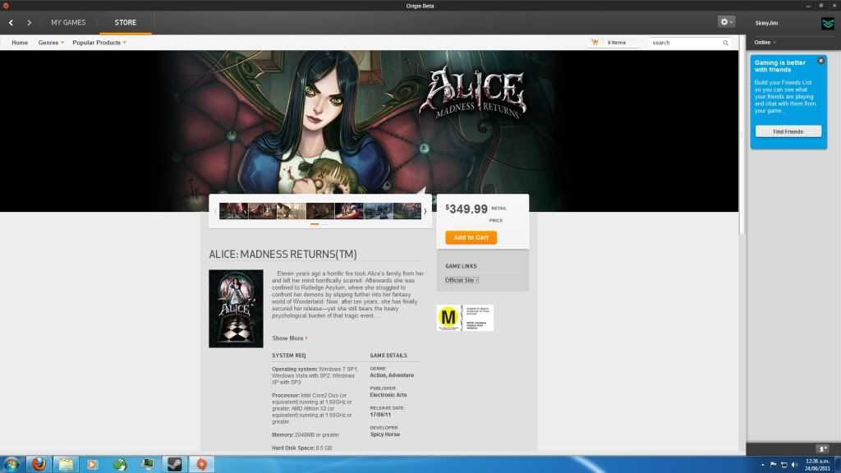Click the Find Friends button

pyautogui.click(x=788, y=131)
